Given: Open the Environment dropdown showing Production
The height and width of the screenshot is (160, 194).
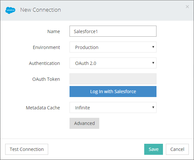Looking at the screenshot, I should click(113, 47).
